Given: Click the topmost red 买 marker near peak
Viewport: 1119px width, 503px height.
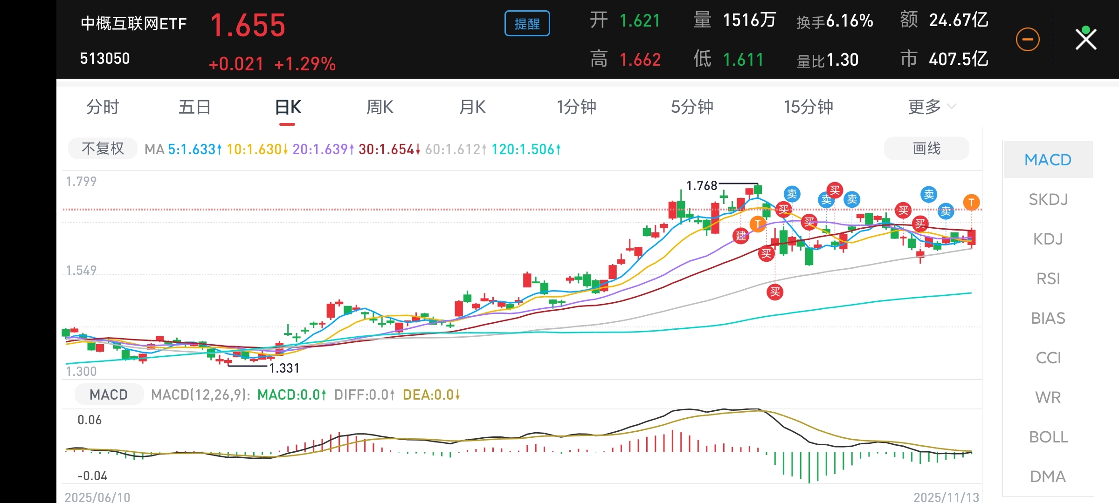Looking at the screenshot, I should coord(835,190).
